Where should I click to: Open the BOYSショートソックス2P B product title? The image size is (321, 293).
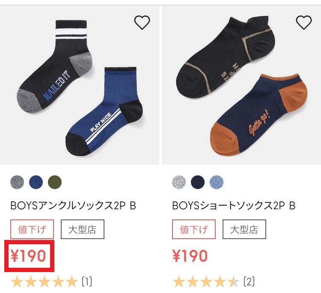tap(234, 206)
